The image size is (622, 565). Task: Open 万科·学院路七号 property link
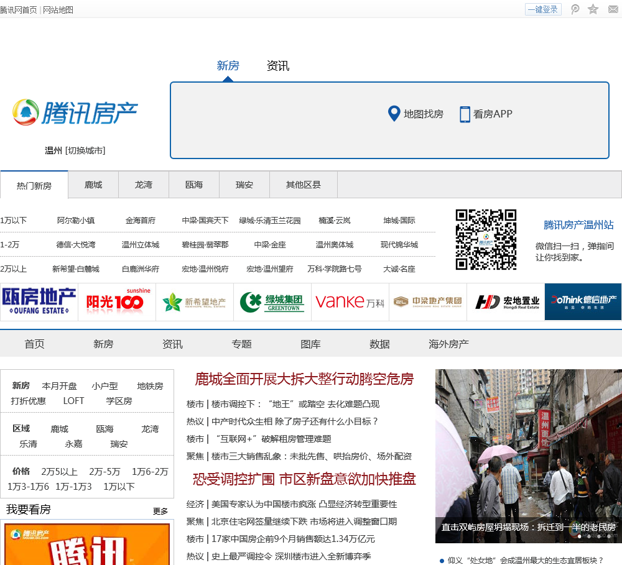(x=335, y=269)
